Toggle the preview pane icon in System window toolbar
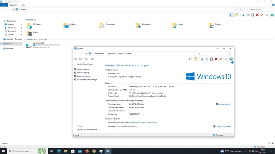 (x=190, y=59)
